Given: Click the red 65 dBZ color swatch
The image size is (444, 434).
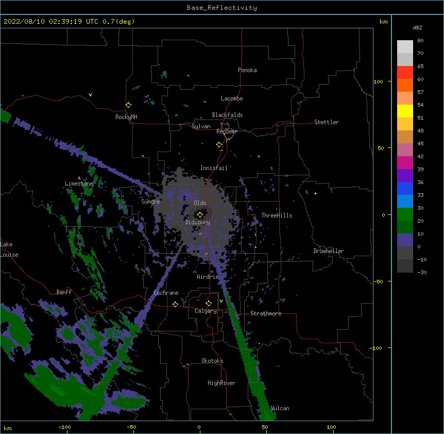Looking at the screenshot, I should [x=405, y=72].
